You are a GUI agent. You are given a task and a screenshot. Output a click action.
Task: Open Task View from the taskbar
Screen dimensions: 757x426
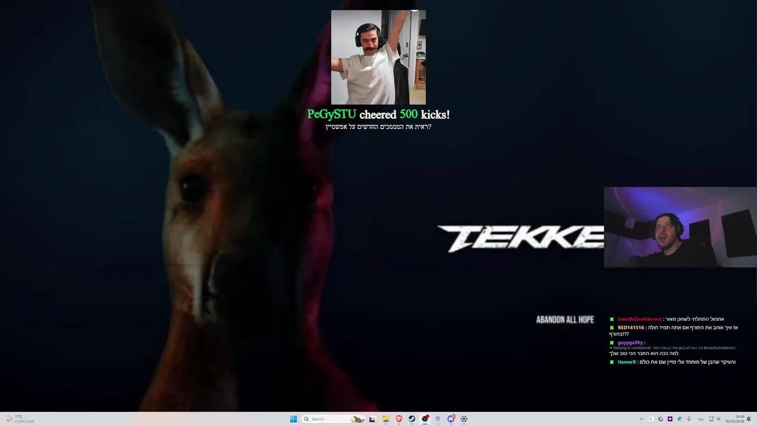372,419
